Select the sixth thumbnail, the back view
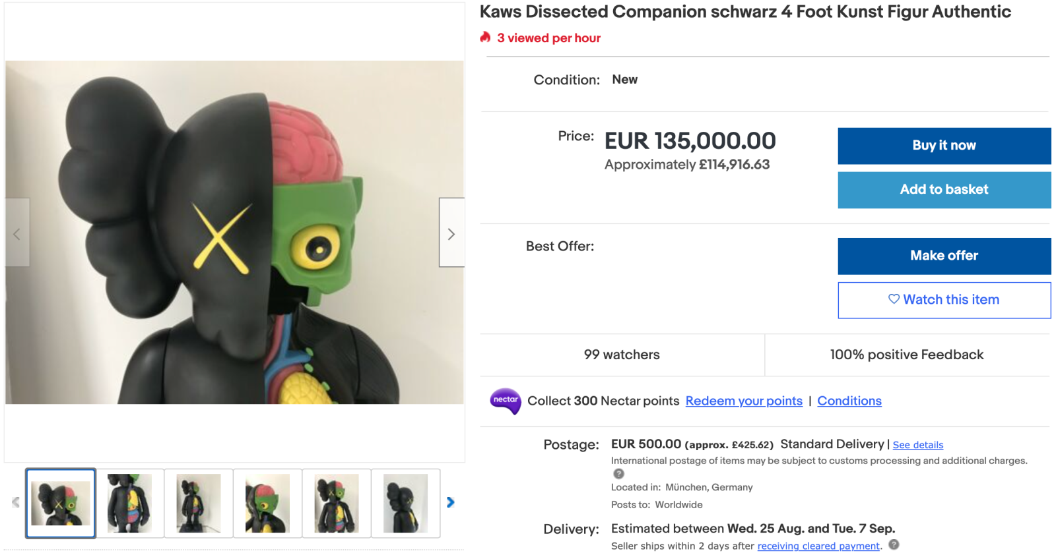 coord(405,504)
